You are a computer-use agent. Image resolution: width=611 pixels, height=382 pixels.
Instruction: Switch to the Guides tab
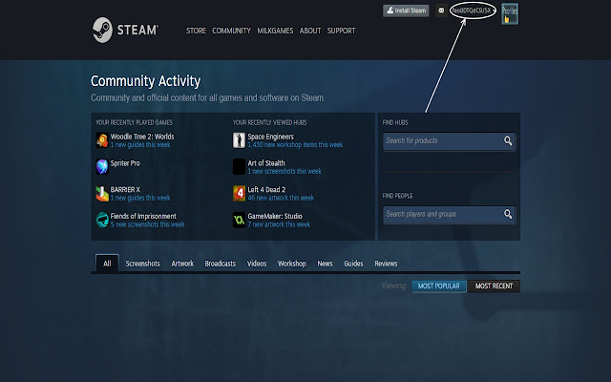click(353, 264)
